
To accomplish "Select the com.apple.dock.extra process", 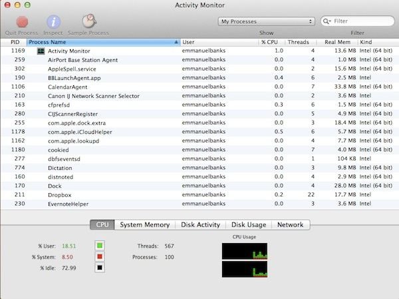I will [199, 123].
